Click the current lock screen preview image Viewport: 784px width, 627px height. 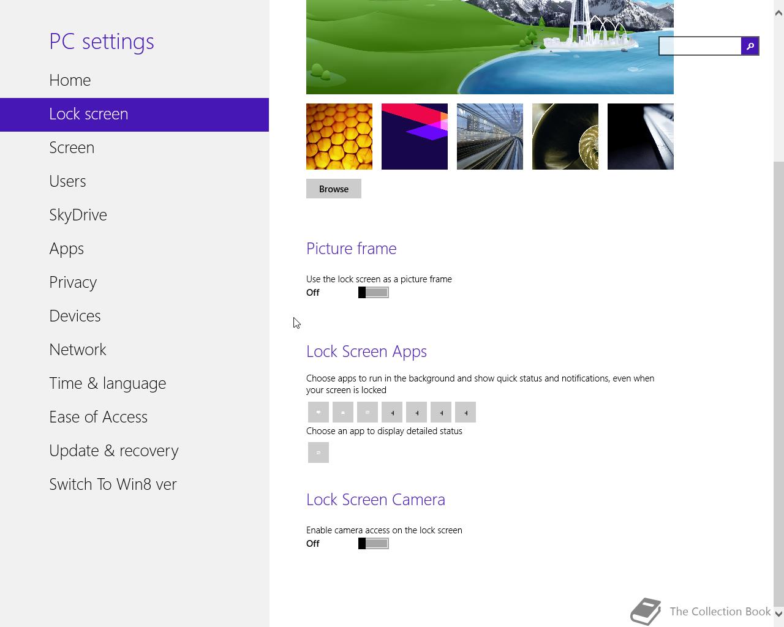click(x=490, y=47)
